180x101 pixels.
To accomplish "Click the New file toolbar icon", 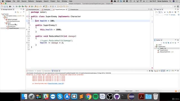I will coord(2,6).
